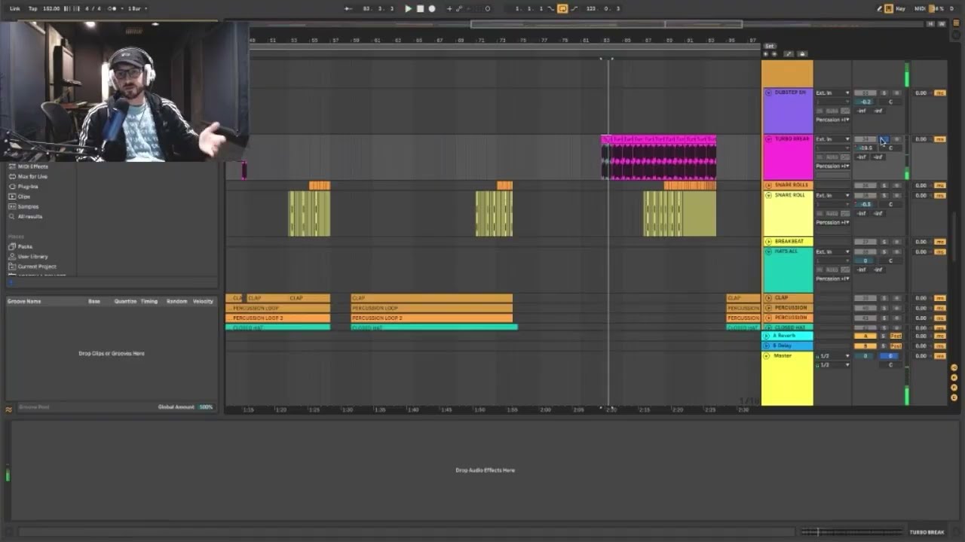Toggle the B Delay track activator
This screenshot has width=965, height=542.
(865, 346)
